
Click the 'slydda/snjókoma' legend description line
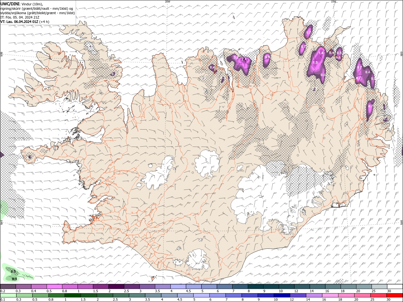pyautogui.click(x=37, y=13)
